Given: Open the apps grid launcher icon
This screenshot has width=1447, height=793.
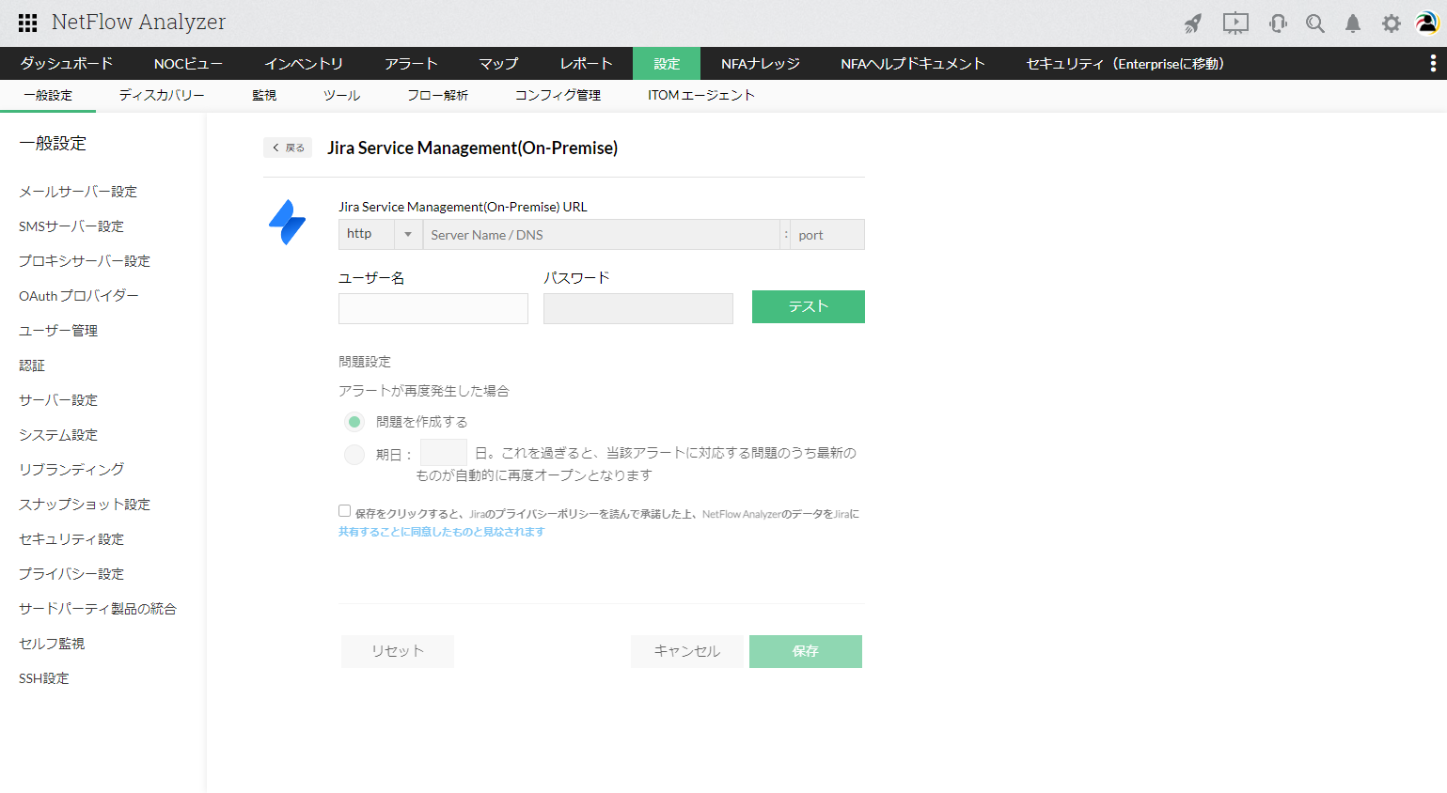Looking at the screenshot, I should (28, 23).
